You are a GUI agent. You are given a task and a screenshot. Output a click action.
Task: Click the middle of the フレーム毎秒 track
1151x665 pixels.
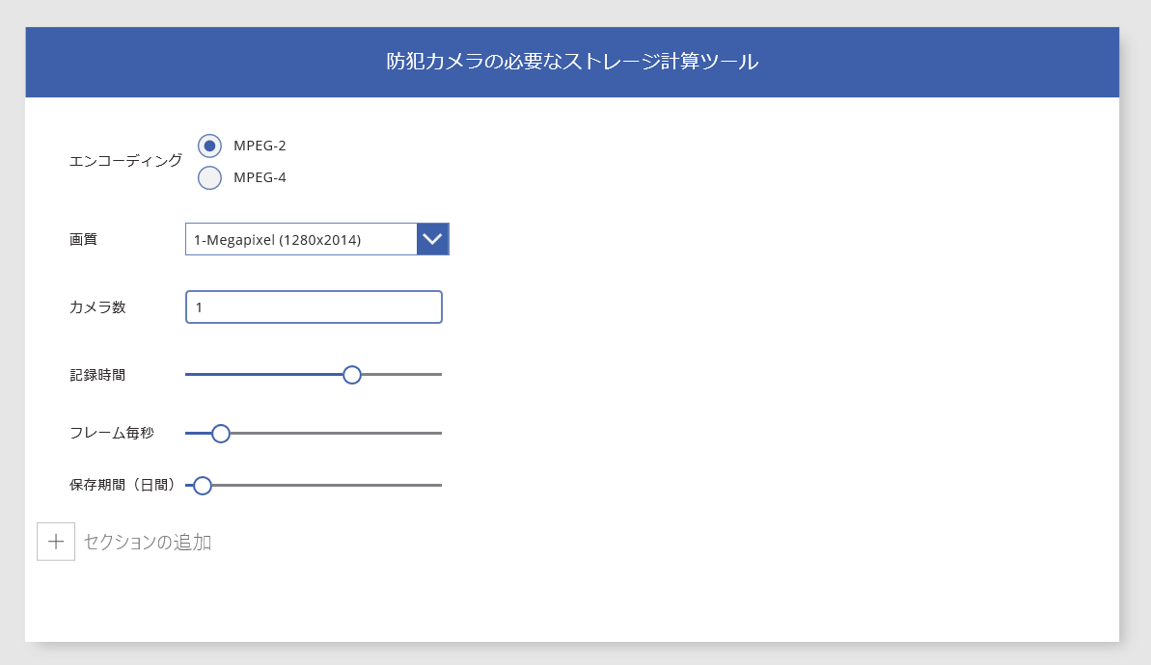(314, 433)
